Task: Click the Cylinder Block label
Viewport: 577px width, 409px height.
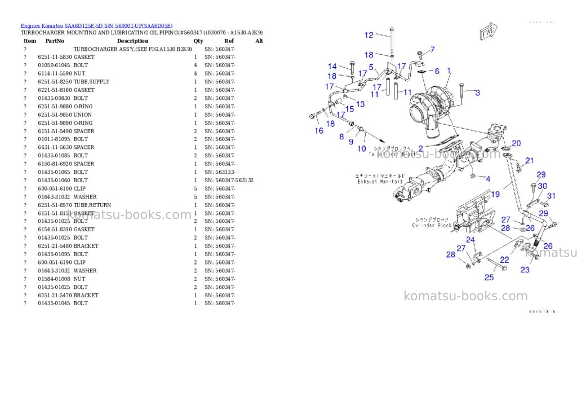Action: (x=431, y=226)
